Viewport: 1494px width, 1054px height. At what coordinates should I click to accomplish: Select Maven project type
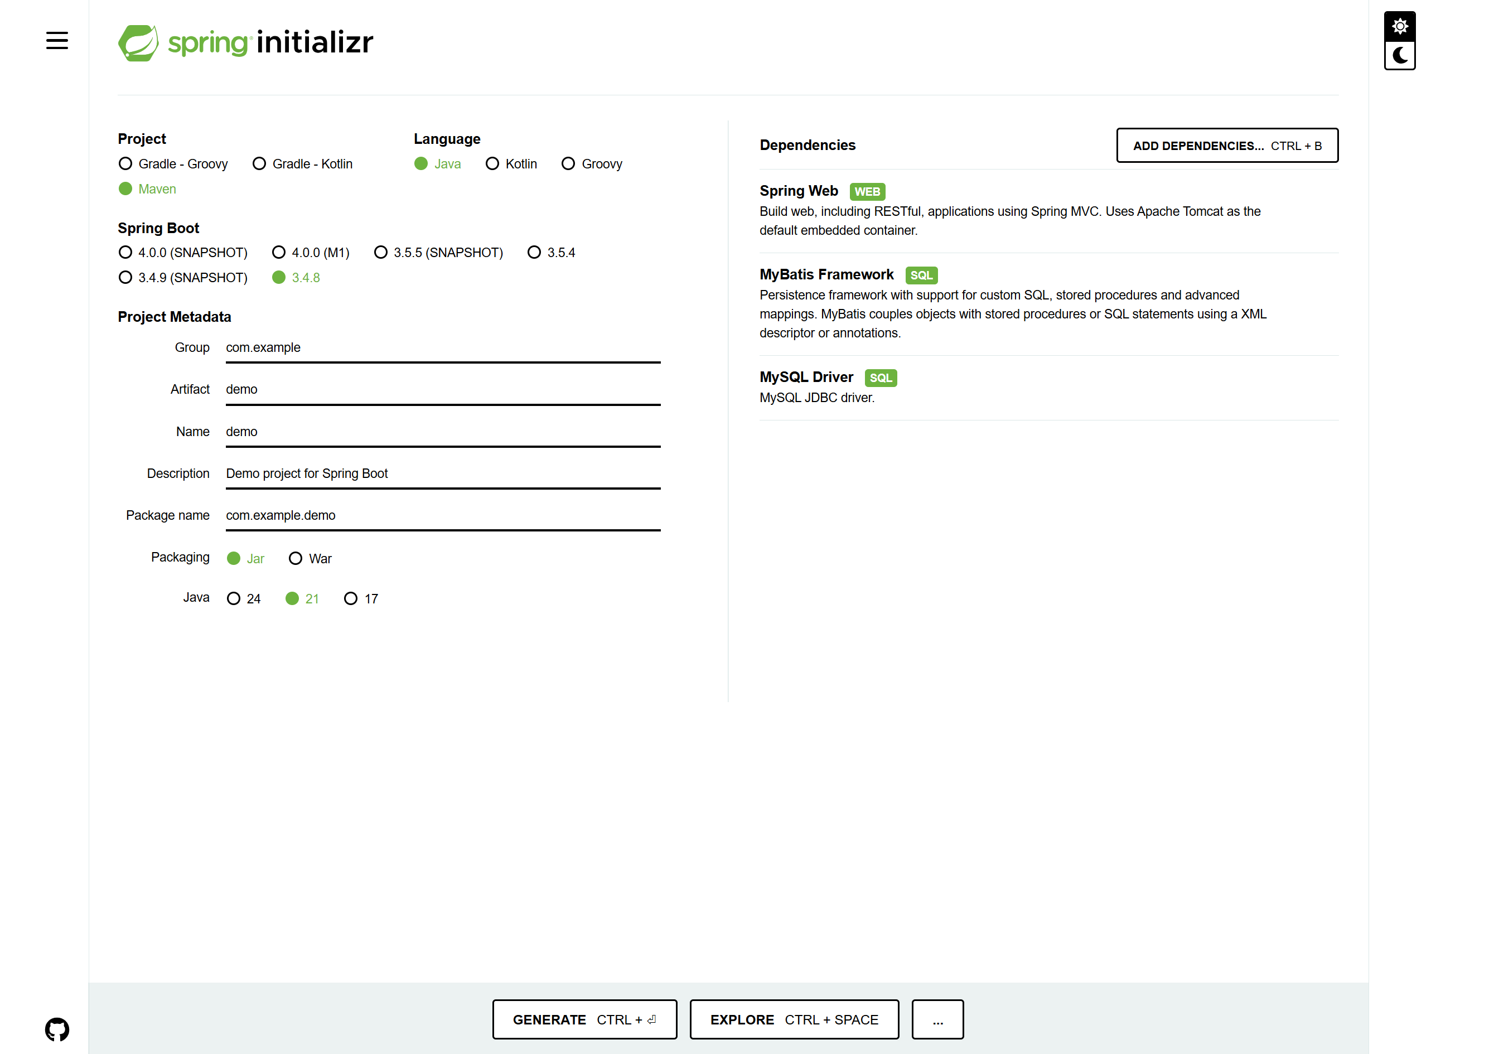[148, 188]
